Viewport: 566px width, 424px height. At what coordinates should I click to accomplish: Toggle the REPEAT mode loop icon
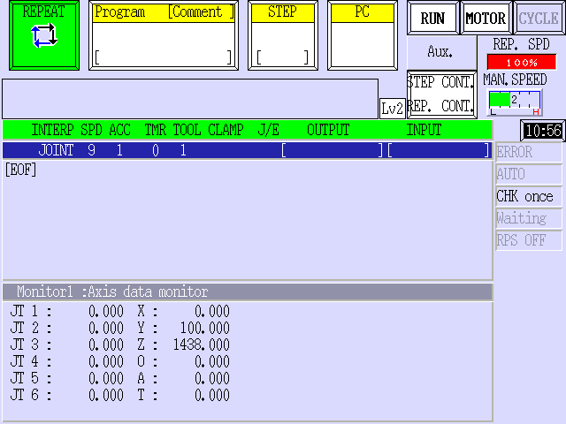(44, 35)
